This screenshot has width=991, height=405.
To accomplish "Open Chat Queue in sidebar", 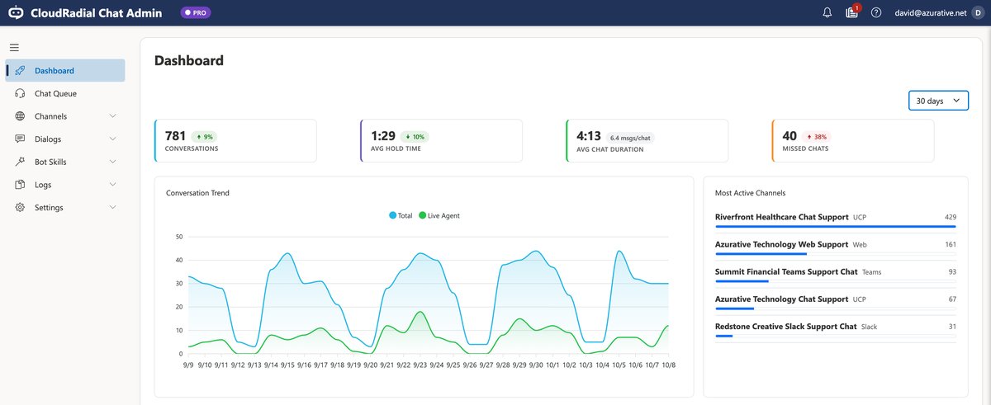I will 65,93.
